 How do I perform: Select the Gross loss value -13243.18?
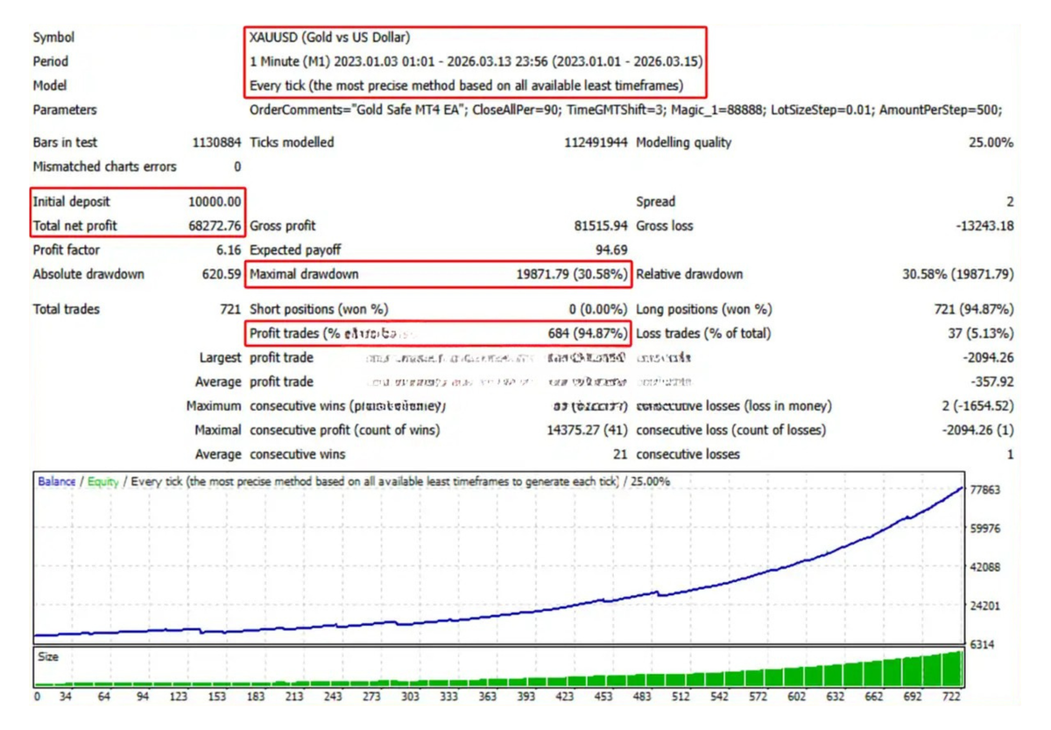(x=985, y=226)
